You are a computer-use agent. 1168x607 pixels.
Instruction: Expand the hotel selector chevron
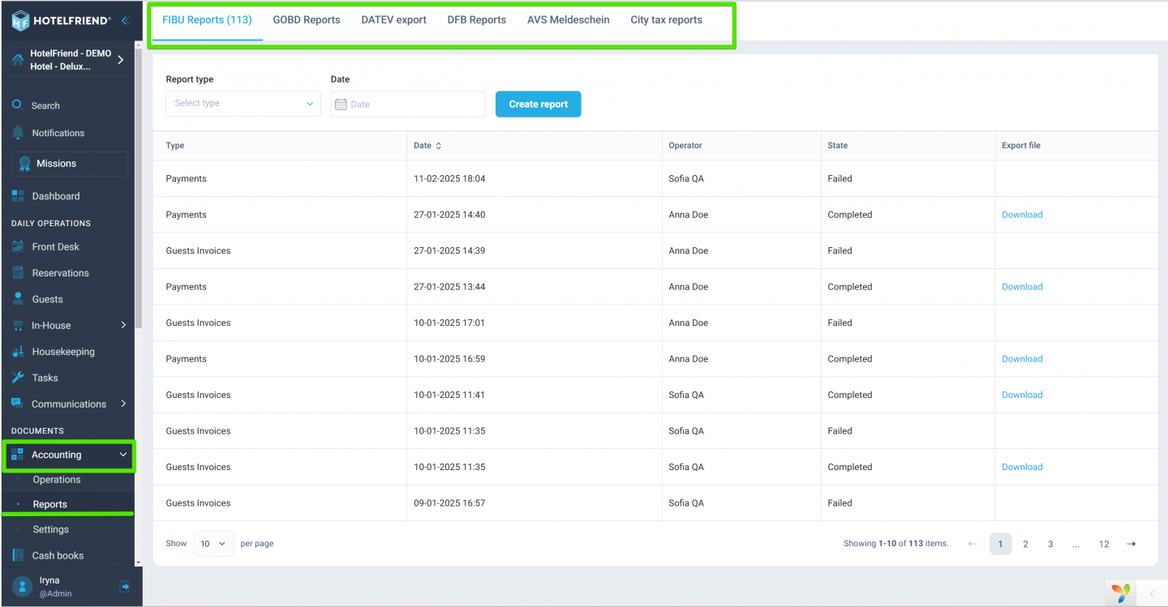pyautogui.click(x=120, y=60)
